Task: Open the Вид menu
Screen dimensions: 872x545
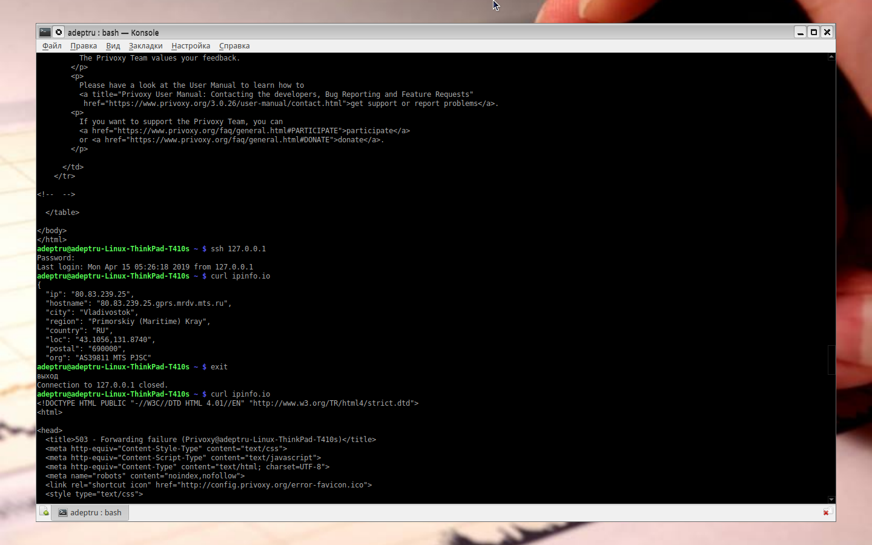Action: coord(113,46)
